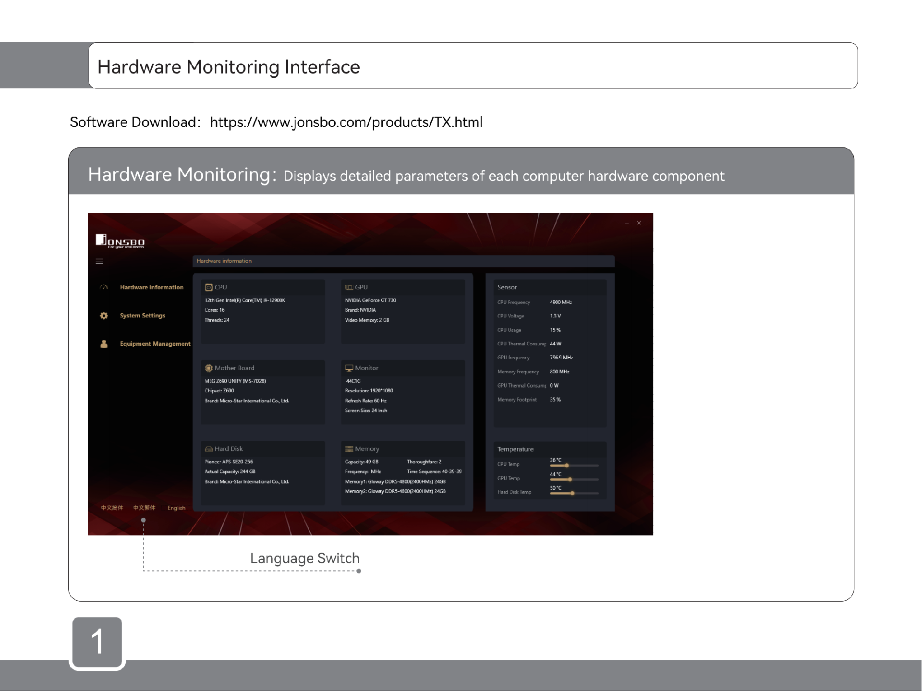This screenshot has width=922, height=691.
Task: Click the Brand line in the Mother Board card
Action: point(247,400)
